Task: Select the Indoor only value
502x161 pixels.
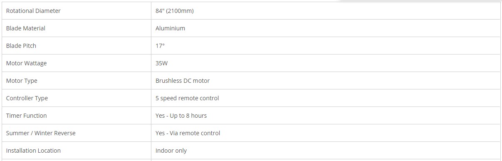Action: click(x=171, y=151)
